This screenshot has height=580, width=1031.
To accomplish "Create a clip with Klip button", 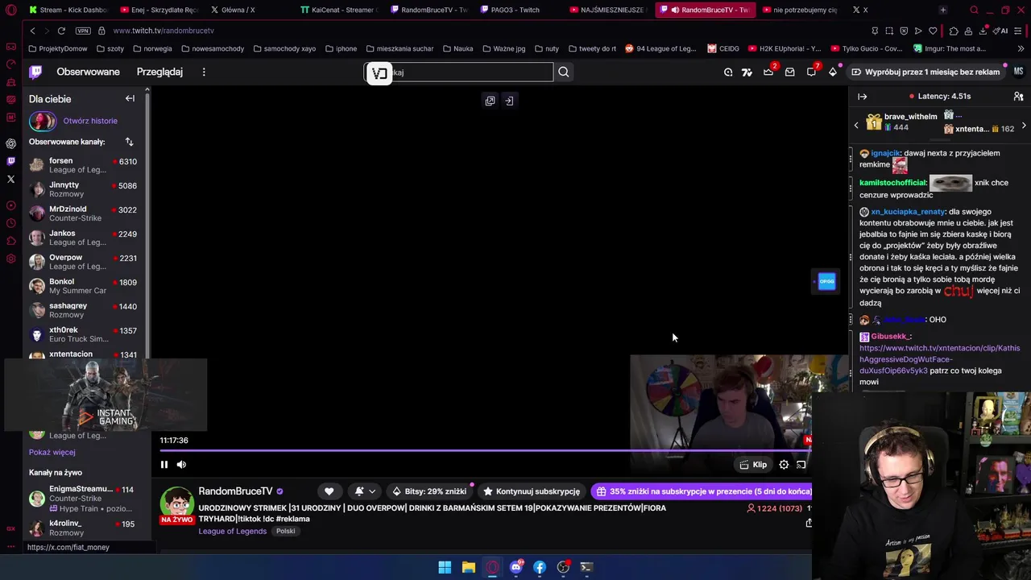I will coord(753,464).
